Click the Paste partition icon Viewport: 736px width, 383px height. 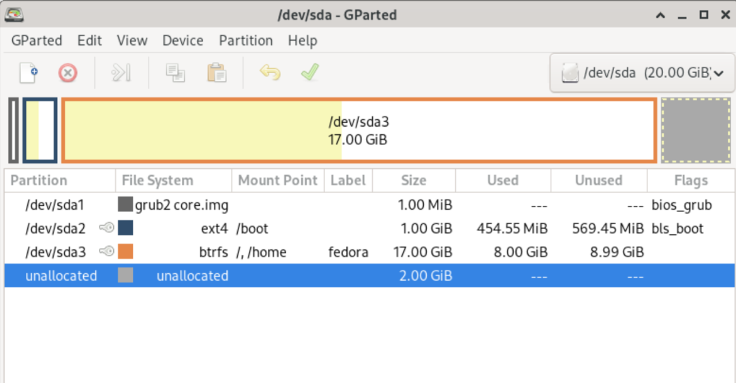217,72
